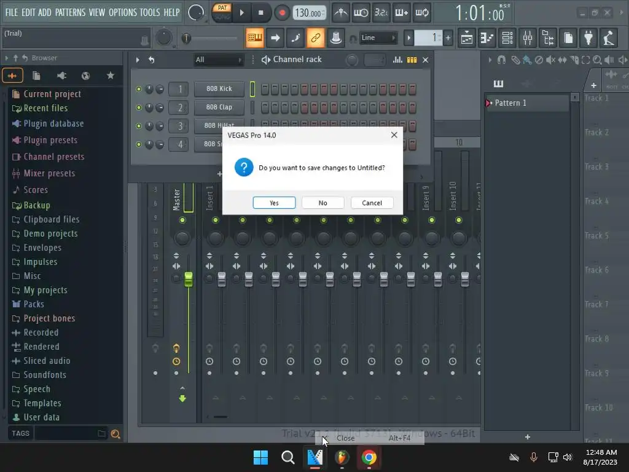Viewport: 629px width, 472px height.
Task: Click the Windows Start button
Action: coord(260,457)
